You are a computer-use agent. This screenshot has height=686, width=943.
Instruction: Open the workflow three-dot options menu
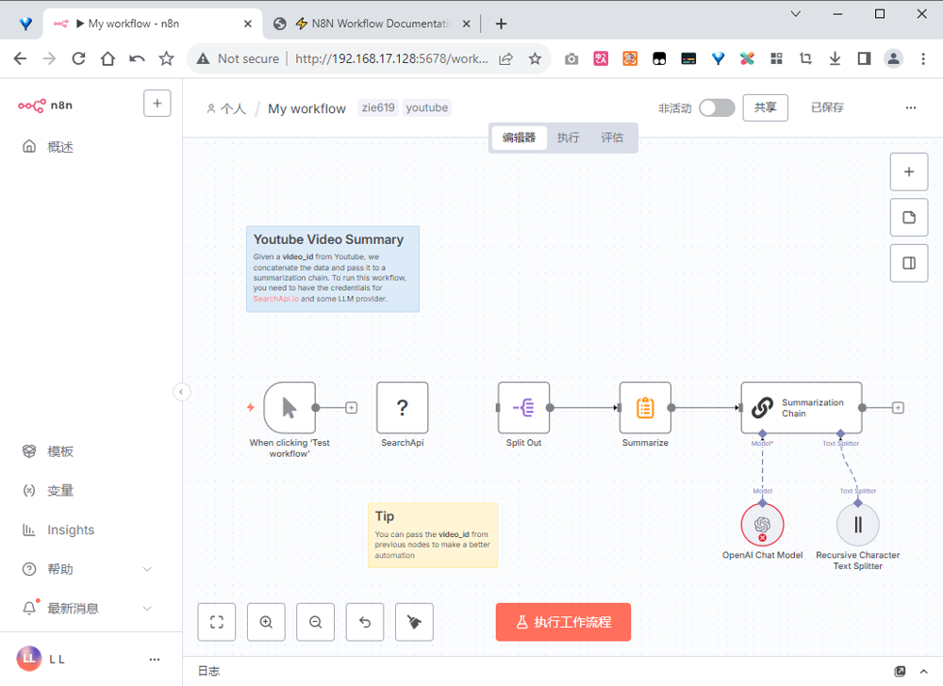(910, 107)
